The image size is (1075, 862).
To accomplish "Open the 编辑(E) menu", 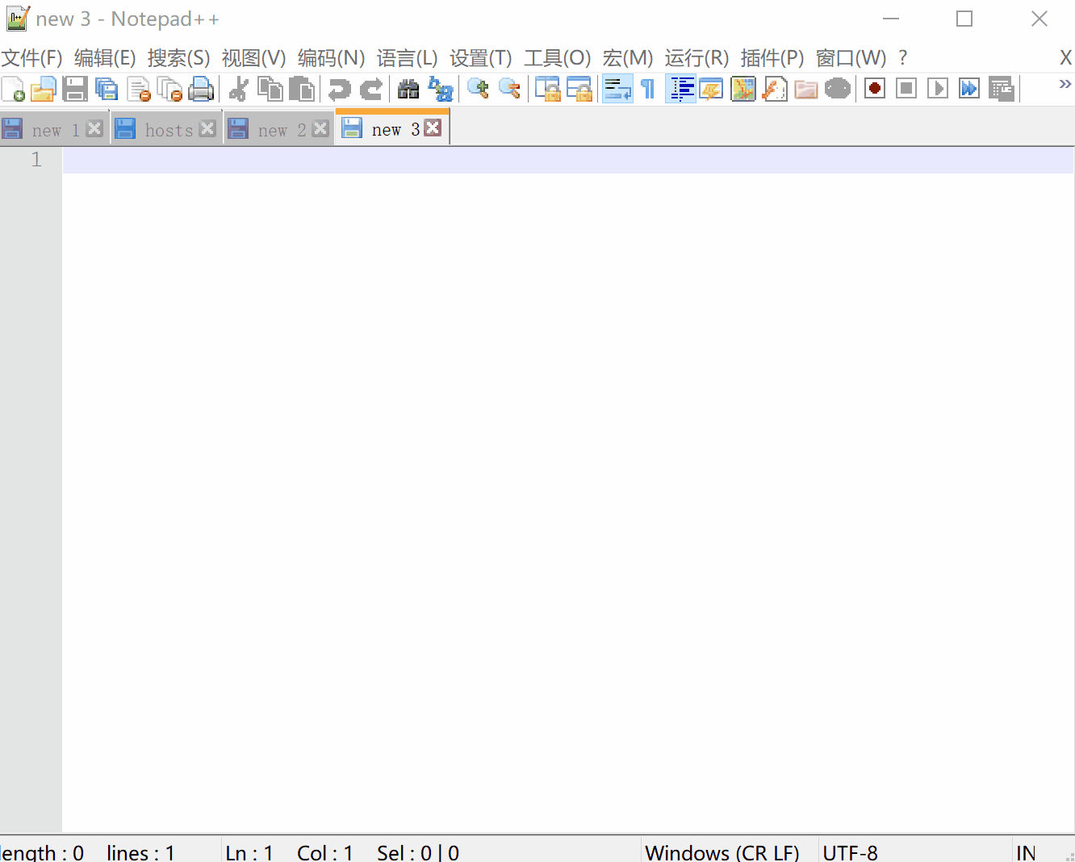I will pos(105,58).
